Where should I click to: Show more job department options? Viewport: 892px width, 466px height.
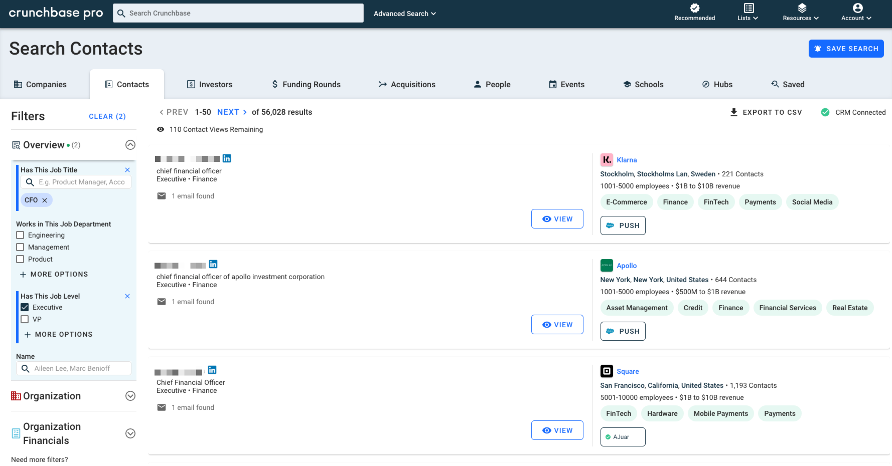click(x=54, y=274)
